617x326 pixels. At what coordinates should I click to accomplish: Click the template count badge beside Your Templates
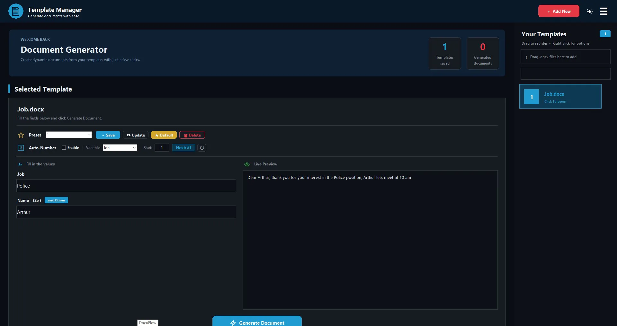(x=605, y=34)
